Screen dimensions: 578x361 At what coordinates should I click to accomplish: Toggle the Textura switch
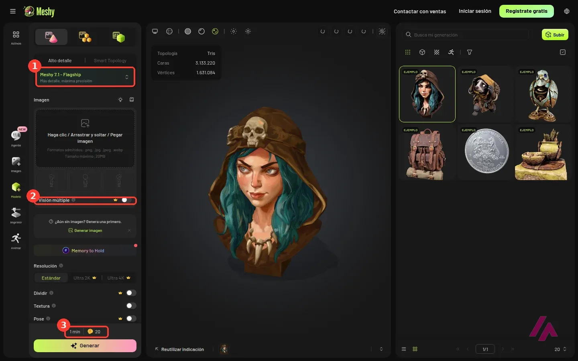(131, 306)
